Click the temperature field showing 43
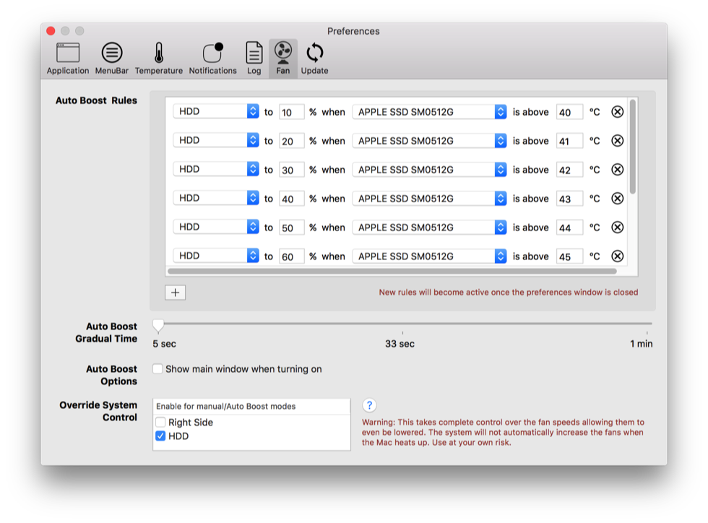The height and width of the screenshot is (523, 708). (569, 199)
